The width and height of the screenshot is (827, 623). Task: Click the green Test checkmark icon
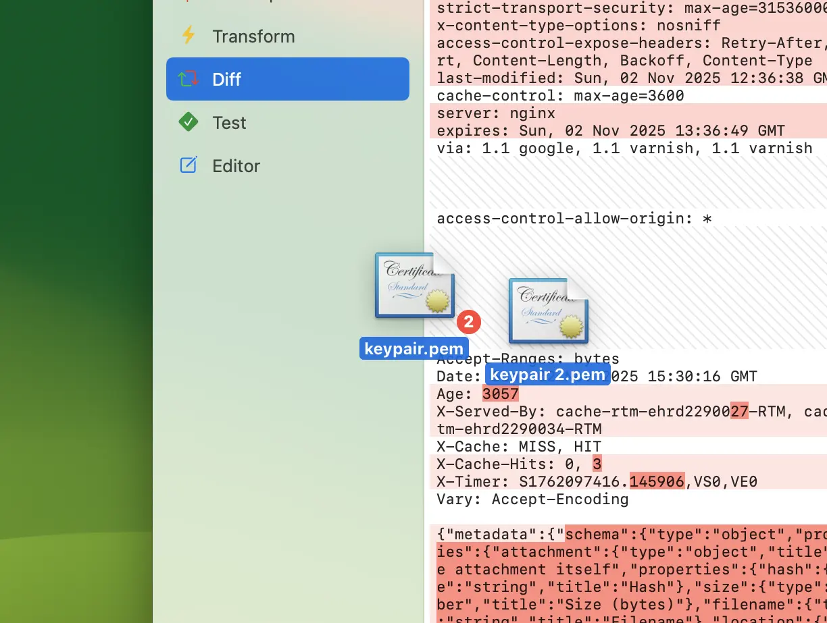(189, 122)
